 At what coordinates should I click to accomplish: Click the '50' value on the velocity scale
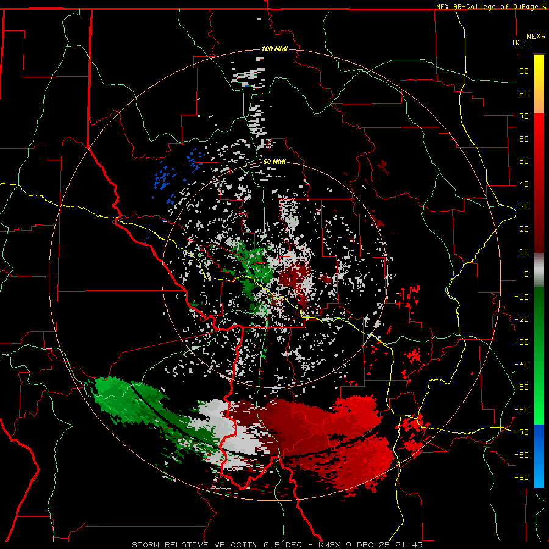pos(524,162)
